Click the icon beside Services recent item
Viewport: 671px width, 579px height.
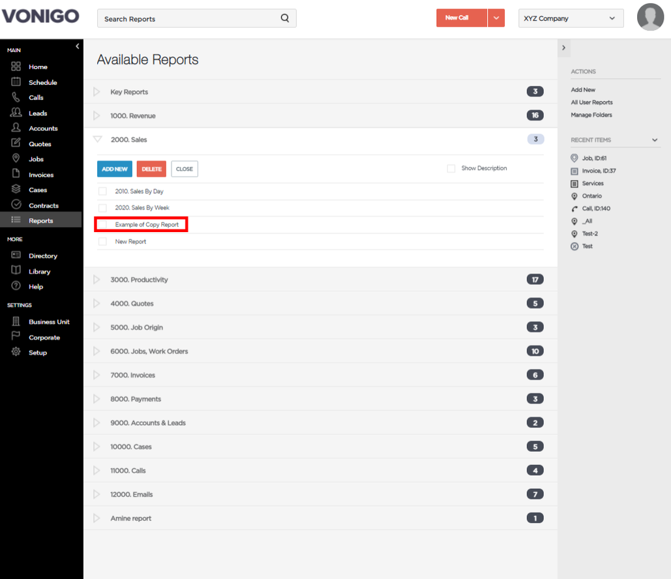coord(574,184)
